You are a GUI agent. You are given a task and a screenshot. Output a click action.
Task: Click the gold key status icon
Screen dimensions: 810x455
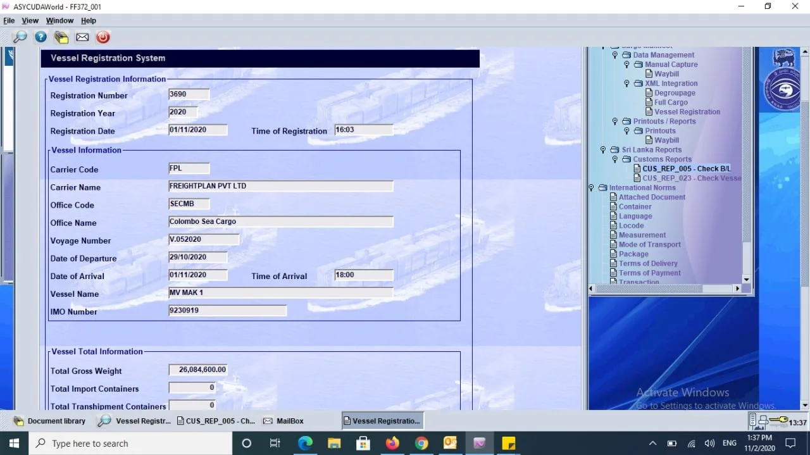[778, 420]
